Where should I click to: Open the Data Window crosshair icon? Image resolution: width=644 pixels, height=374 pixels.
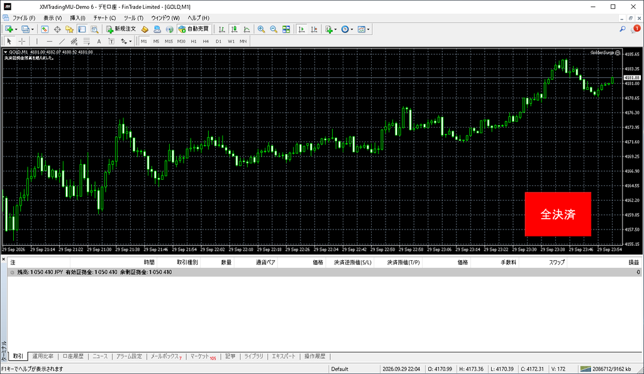pyautogui.click(x=57, y=29)
